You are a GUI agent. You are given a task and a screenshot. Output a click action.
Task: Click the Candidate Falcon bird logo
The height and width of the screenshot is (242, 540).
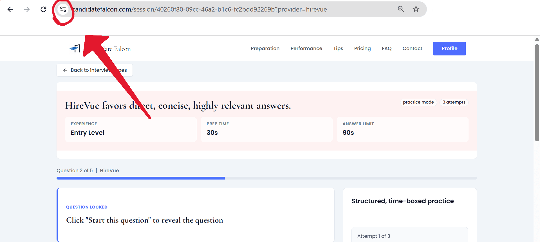point(75,48)
